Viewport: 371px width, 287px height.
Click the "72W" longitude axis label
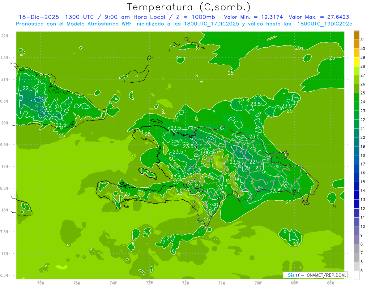pyautogui.click(x=185, y=283)
